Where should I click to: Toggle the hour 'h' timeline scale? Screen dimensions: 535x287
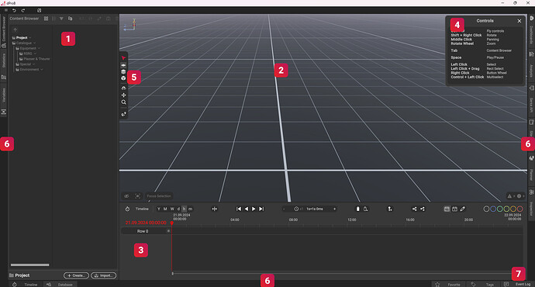point(184,209)
